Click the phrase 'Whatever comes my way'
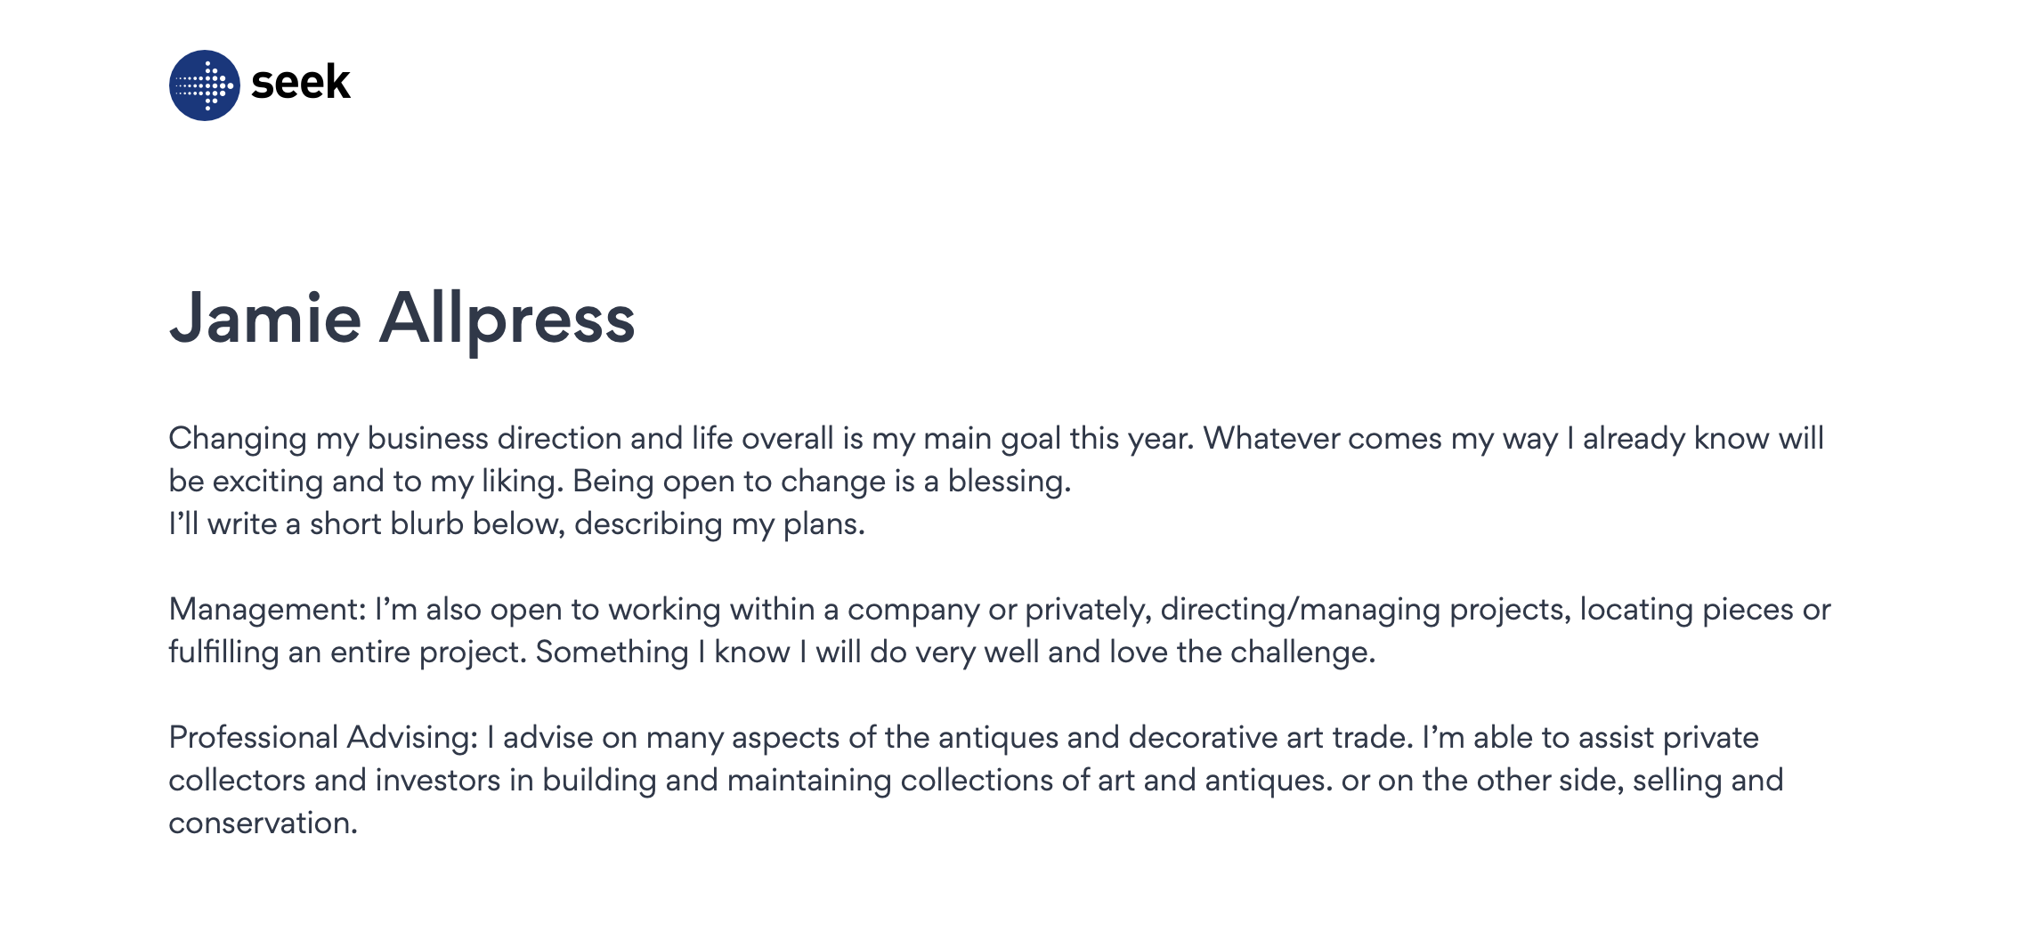Screen dimensions: 2044x940 [1380, 438]
